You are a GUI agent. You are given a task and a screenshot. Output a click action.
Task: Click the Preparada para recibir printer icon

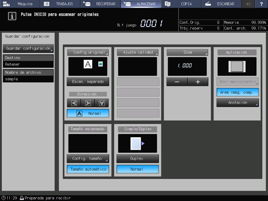click(x=22, y=198)
